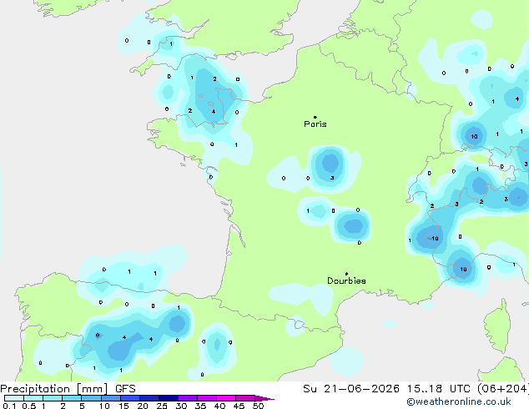Select the 20–25 mm legend swatch

(149, 398)
